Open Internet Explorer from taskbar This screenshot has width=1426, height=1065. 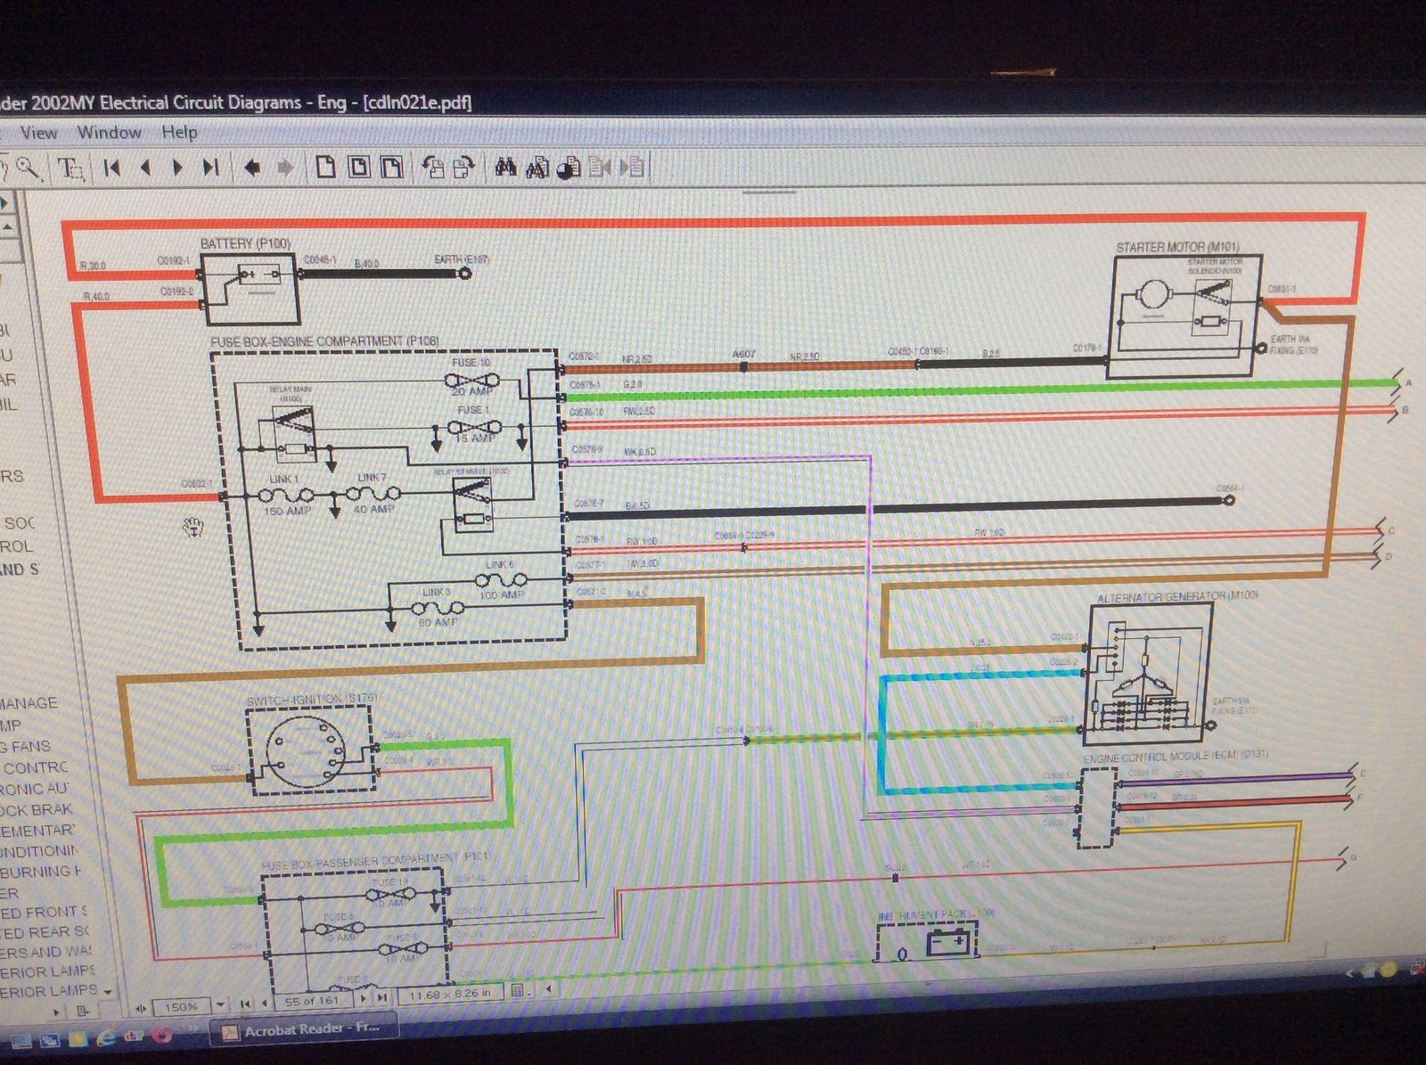[x=105, y=1037]
